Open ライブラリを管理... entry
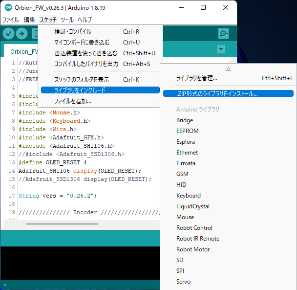Image resolution: width=297 pixels, height=290 pixels. point(228,78)
